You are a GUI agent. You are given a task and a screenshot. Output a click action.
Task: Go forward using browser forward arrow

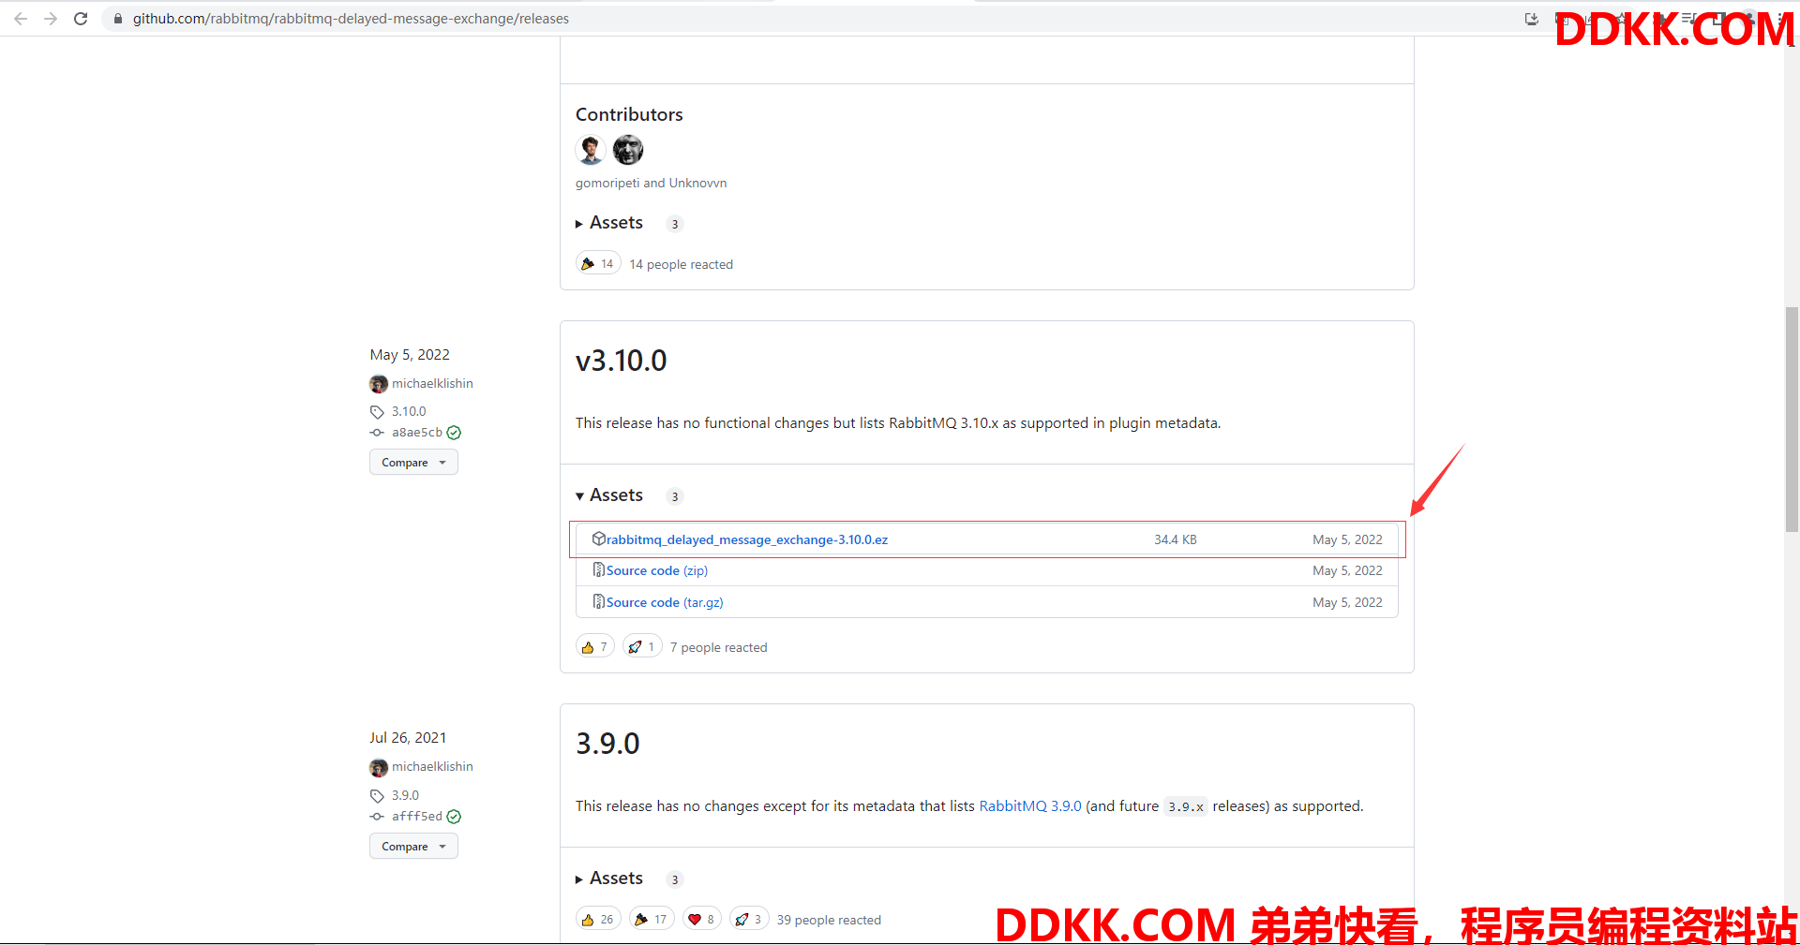[51, 19]
